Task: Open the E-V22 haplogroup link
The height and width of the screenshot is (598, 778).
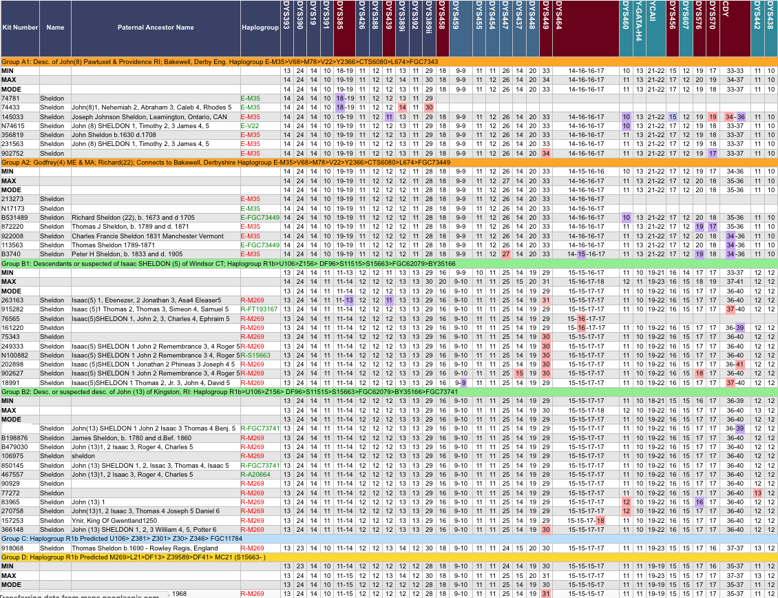Action: 250,126
